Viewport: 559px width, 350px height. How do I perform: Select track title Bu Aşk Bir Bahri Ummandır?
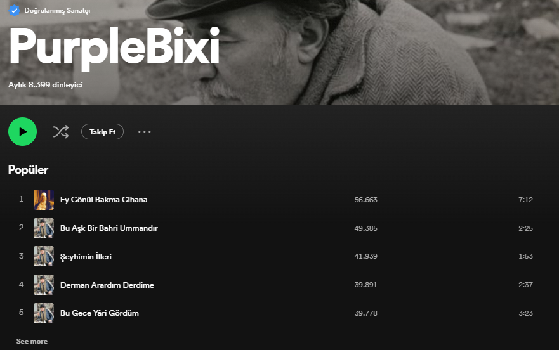tap(109, 228)
